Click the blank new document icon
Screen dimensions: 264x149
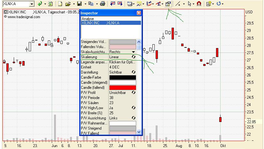60,4
